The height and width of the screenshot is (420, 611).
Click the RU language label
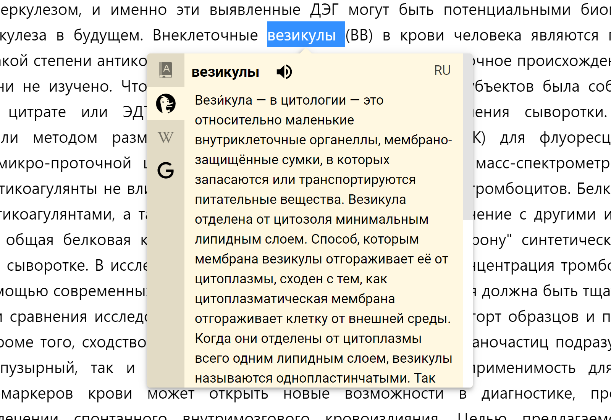point(442,70)
